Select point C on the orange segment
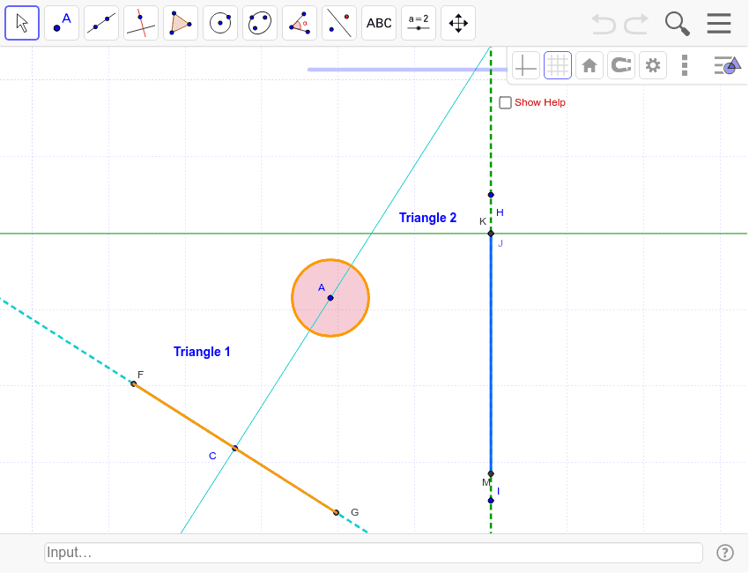Screen dimensions: 749x573 [x=234, y=449]
